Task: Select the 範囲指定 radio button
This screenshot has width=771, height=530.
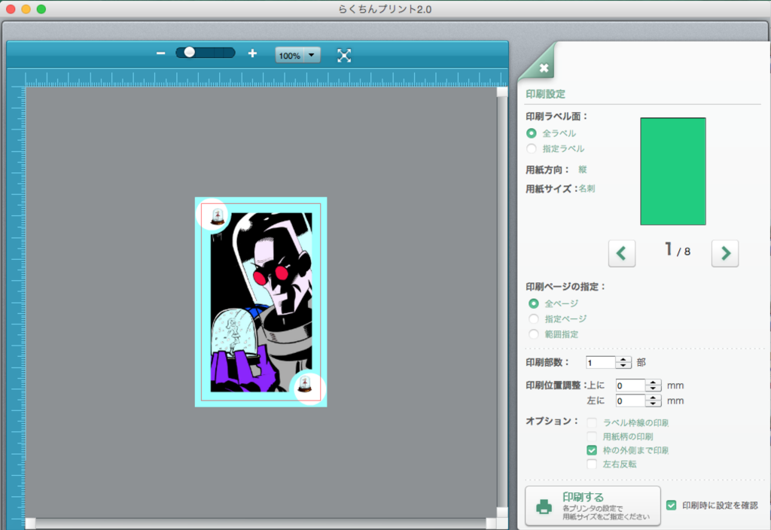Action: [x=534, y=334]
